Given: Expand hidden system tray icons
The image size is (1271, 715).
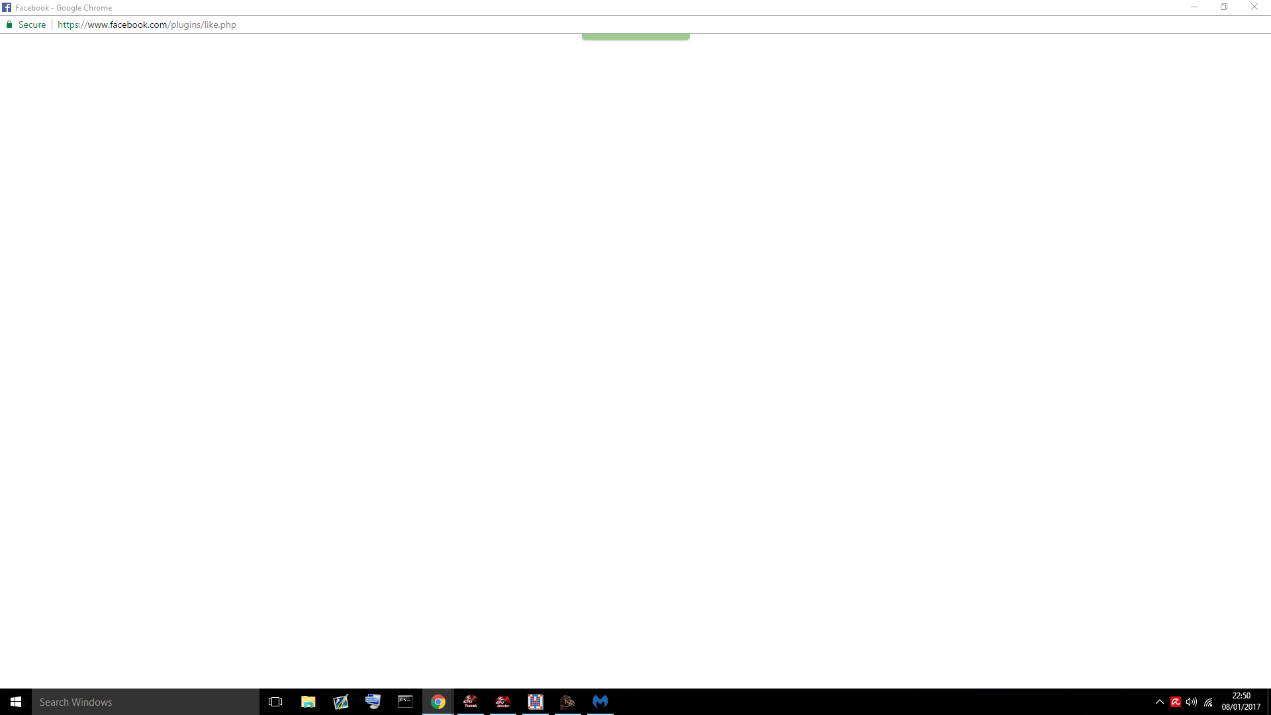Looking at the screenshot, I should (x=1159, y=702).
